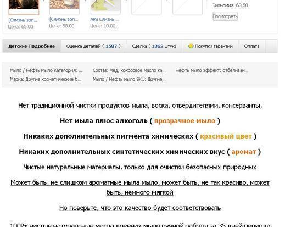This screenshot has width=302, height=227.
Task: Click the Мыло / Нефть мыло SKU attribute
Action: tap(129, 79)
